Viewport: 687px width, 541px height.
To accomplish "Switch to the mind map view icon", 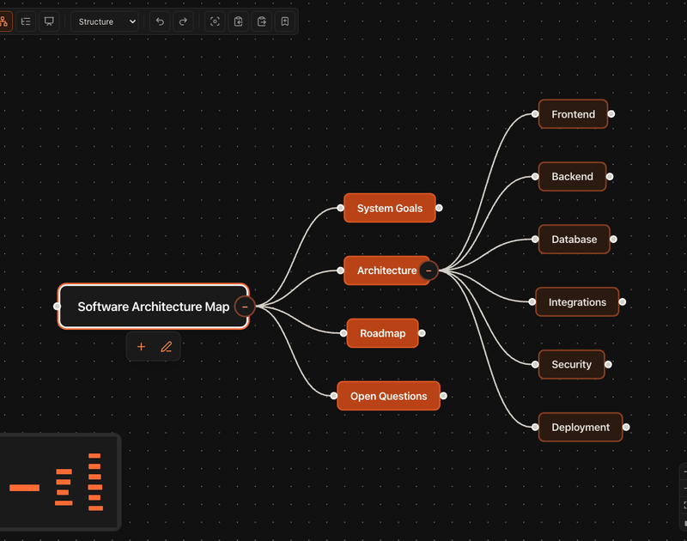I will tap(4, 21).
